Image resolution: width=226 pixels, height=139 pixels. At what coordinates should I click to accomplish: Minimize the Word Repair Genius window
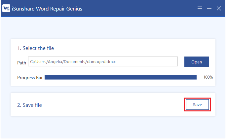(209, 9)
